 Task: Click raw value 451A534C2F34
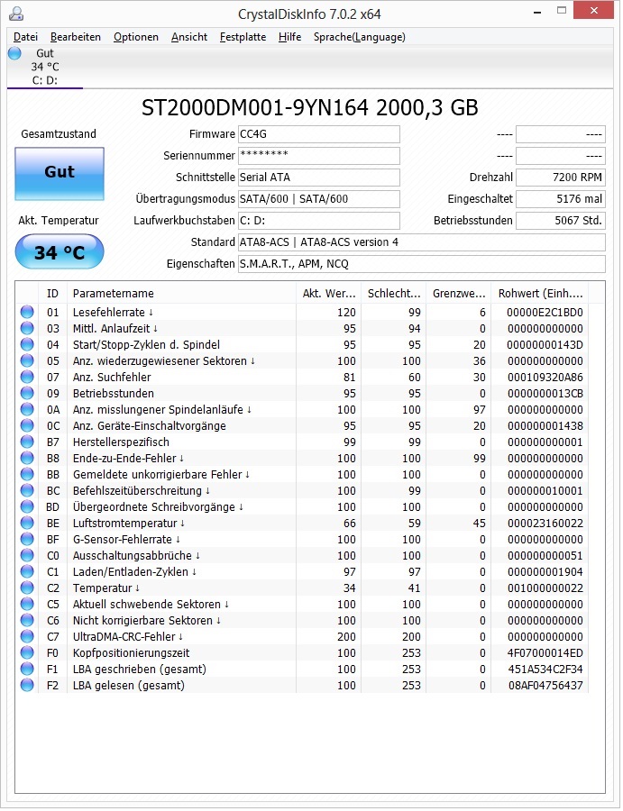click(x=545, y=670)
